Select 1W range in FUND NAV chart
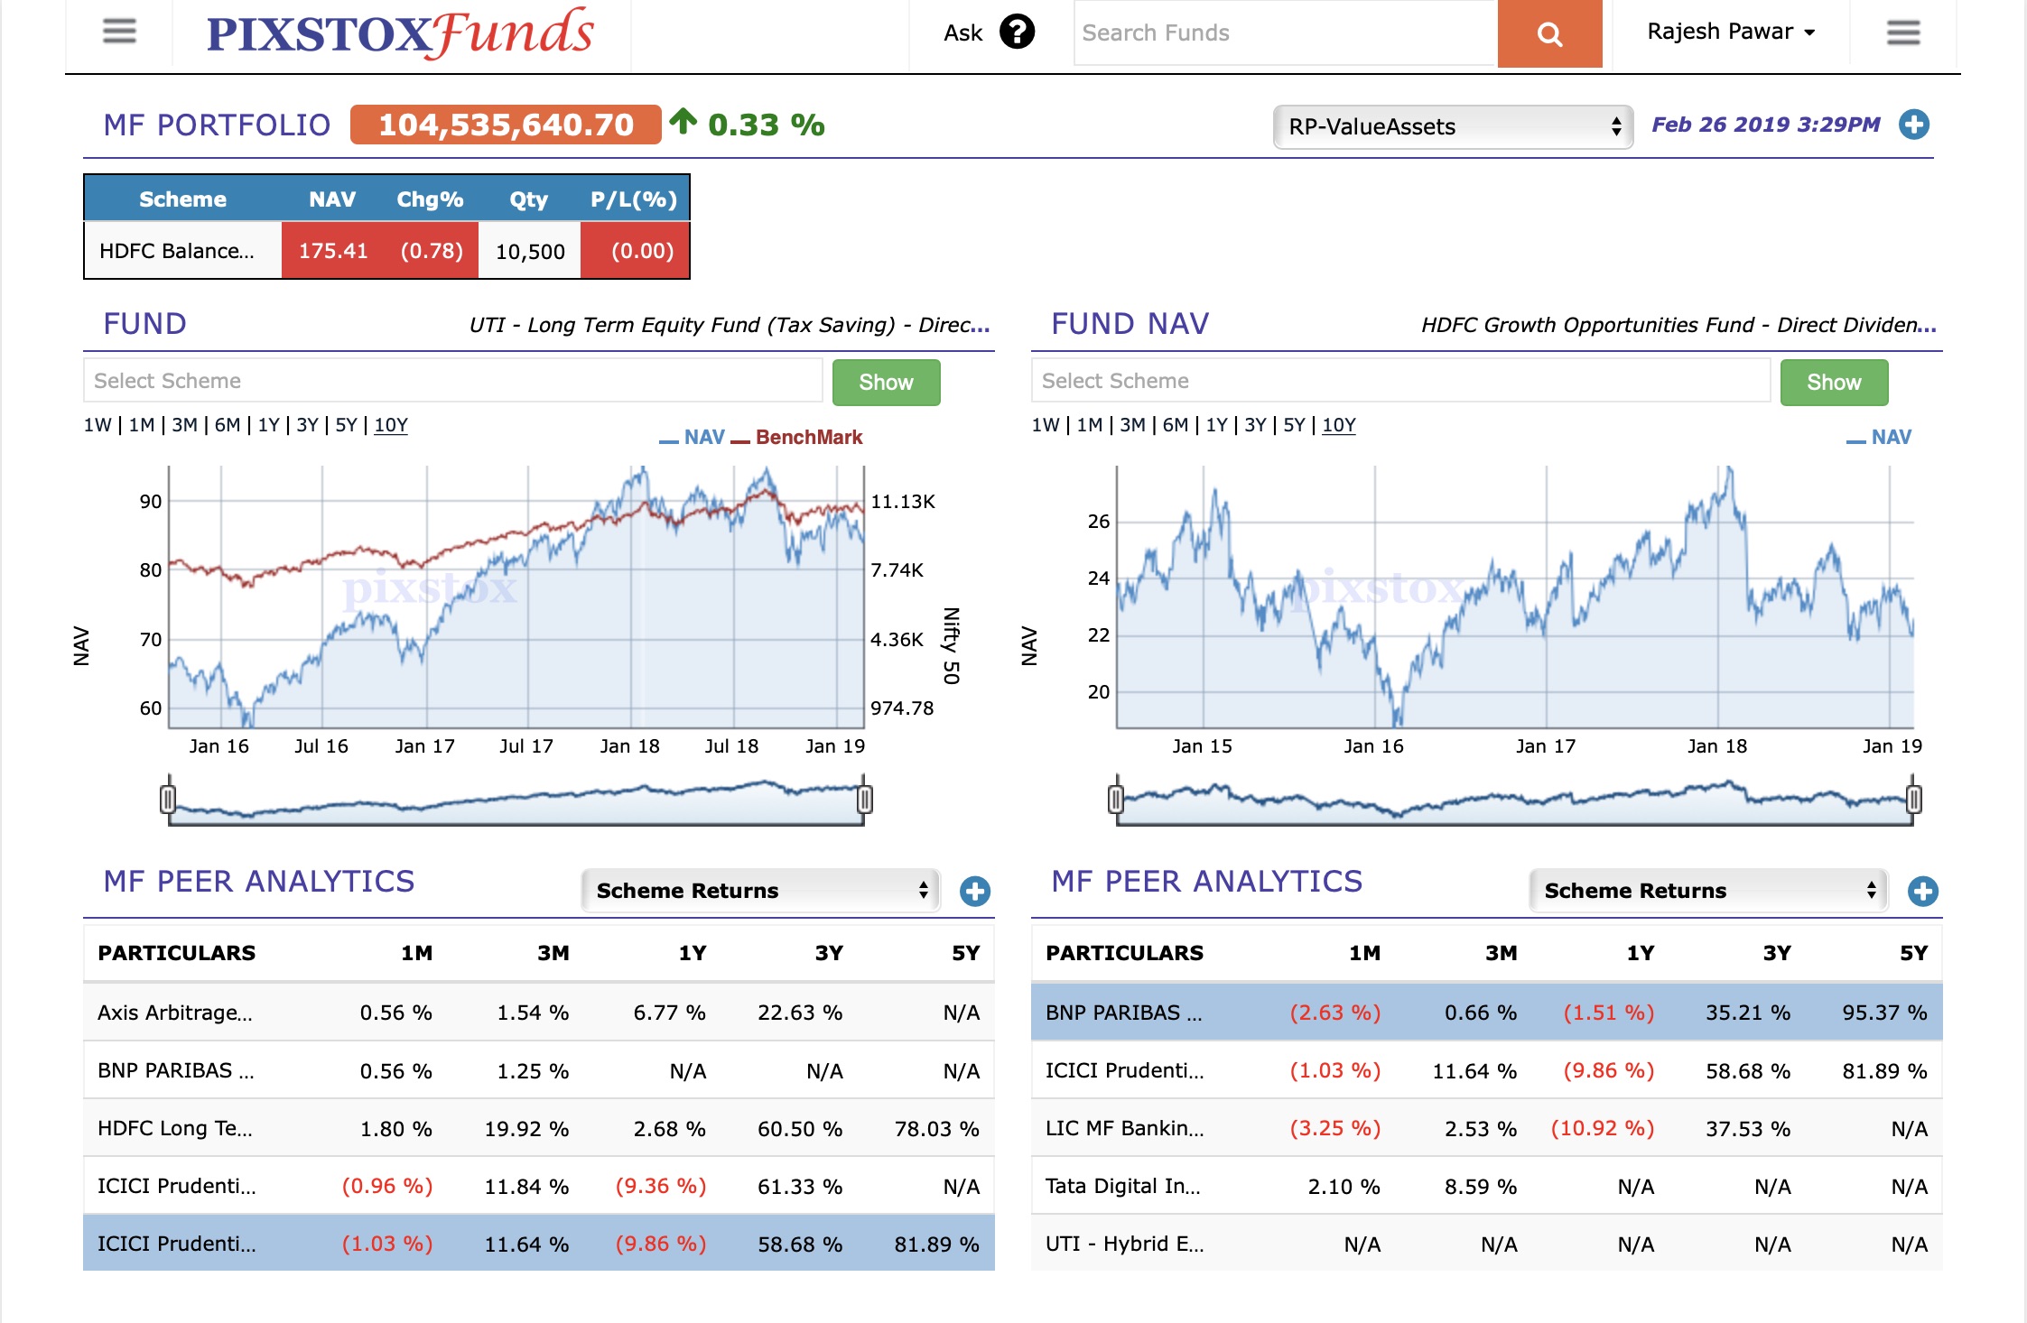2027x1323 pixels. 1046,425
